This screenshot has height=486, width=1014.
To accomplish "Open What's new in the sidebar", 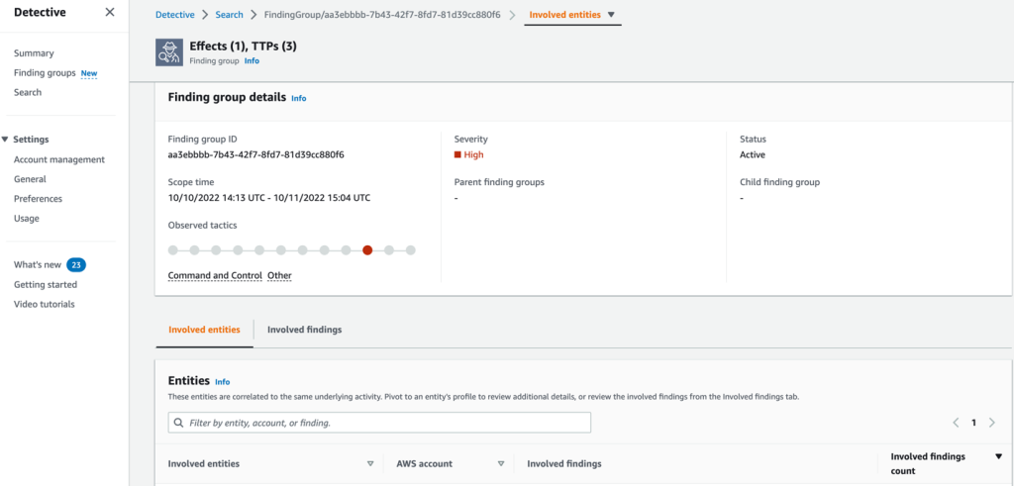I will (38, 264).
